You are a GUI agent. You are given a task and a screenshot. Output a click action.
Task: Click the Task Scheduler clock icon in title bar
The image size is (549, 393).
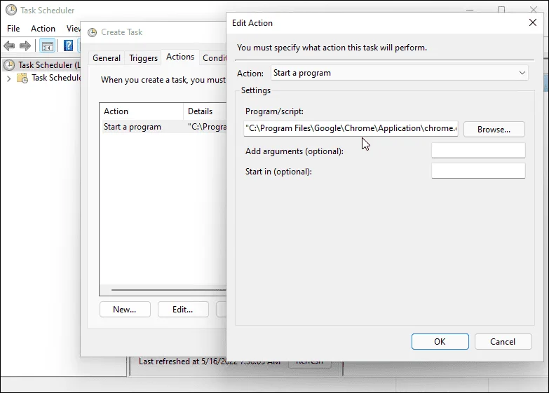11,10
